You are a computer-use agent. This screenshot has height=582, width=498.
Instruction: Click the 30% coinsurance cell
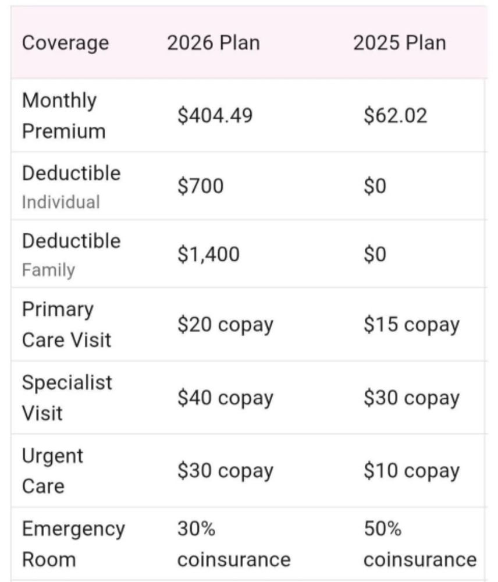coord(233,544)
